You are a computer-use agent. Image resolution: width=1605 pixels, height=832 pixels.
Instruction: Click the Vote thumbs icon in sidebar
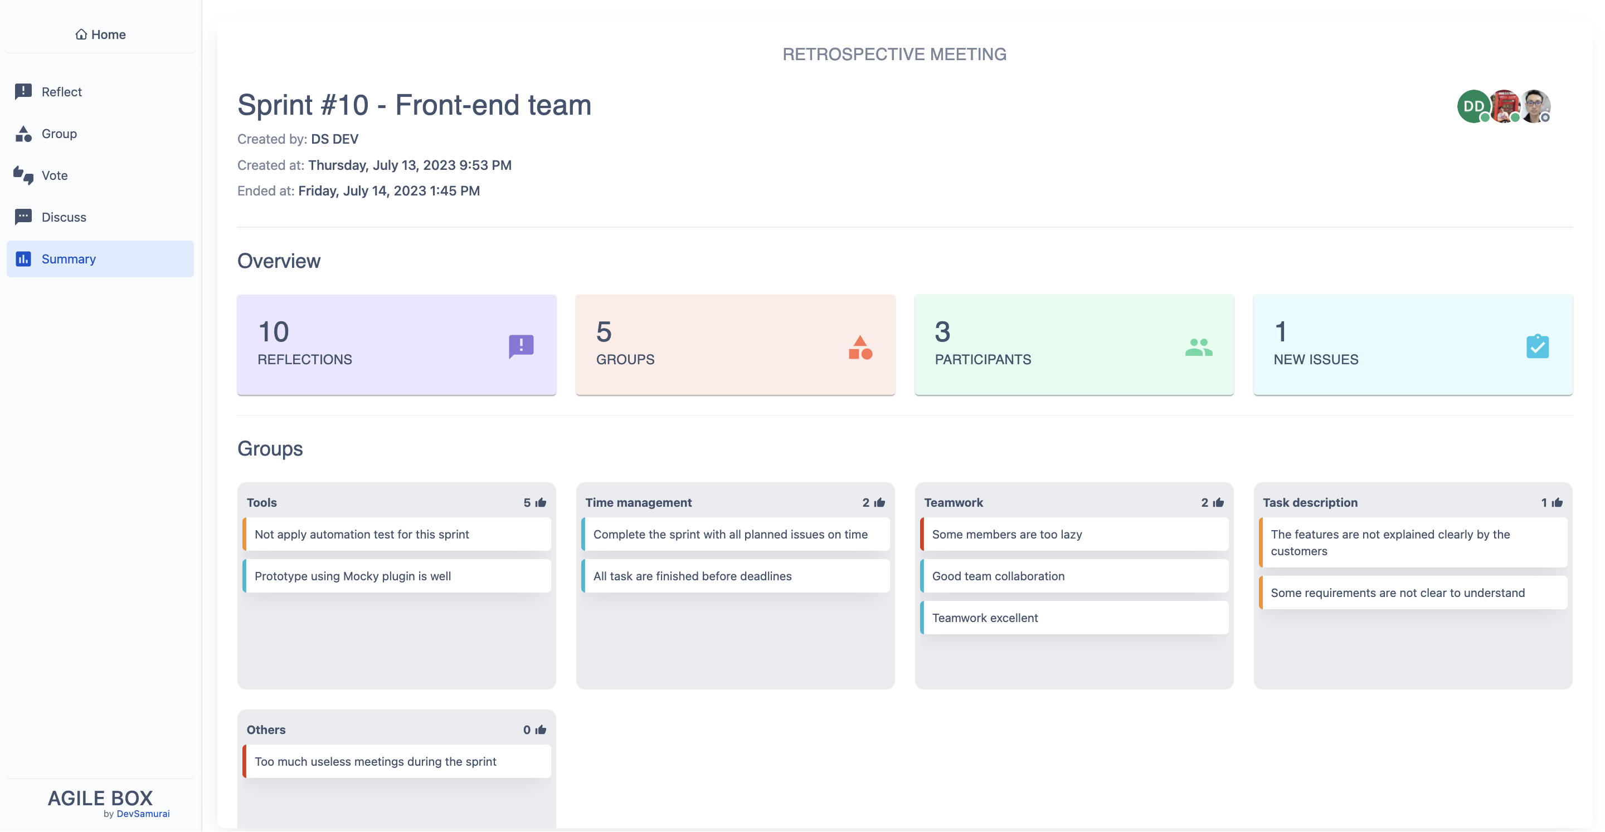(x=23, y=175)
